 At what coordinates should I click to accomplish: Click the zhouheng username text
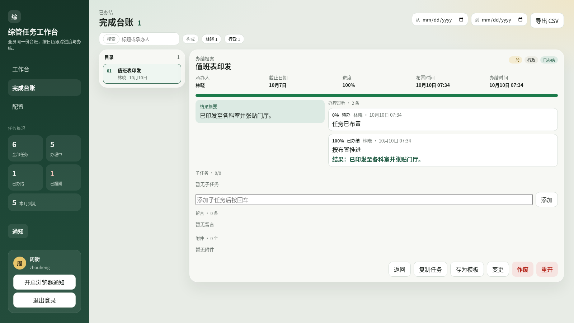(40, 267)
